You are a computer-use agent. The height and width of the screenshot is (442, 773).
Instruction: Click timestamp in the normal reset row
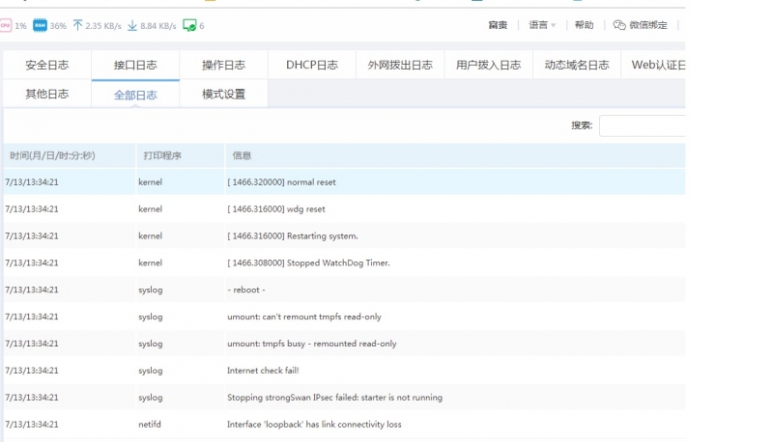(x=32, y=182)
